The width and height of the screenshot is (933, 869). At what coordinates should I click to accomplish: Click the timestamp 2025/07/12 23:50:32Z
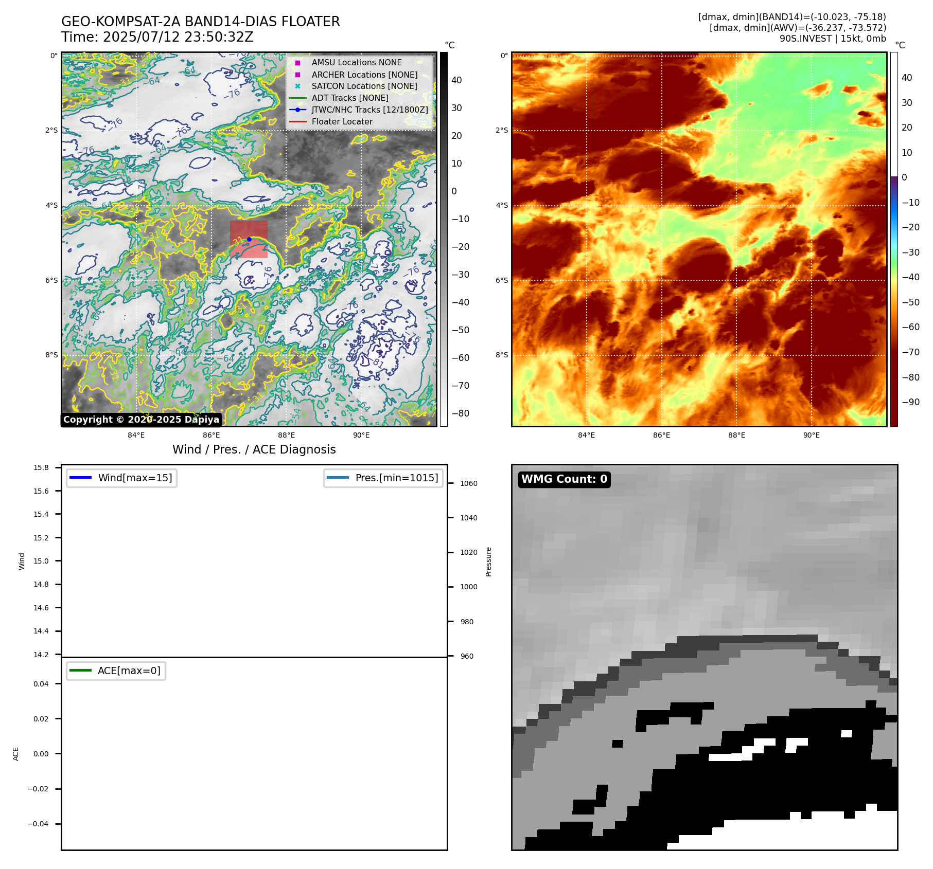[x=178, y=38]
